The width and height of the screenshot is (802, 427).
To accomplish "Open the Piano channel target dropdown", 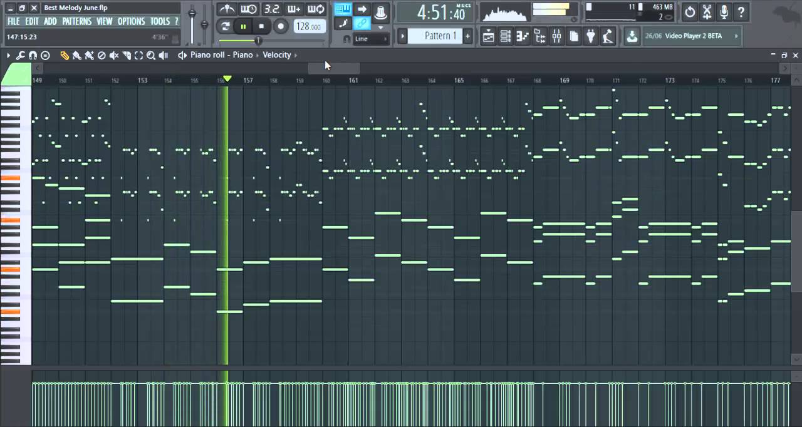I will click(242, 55).
